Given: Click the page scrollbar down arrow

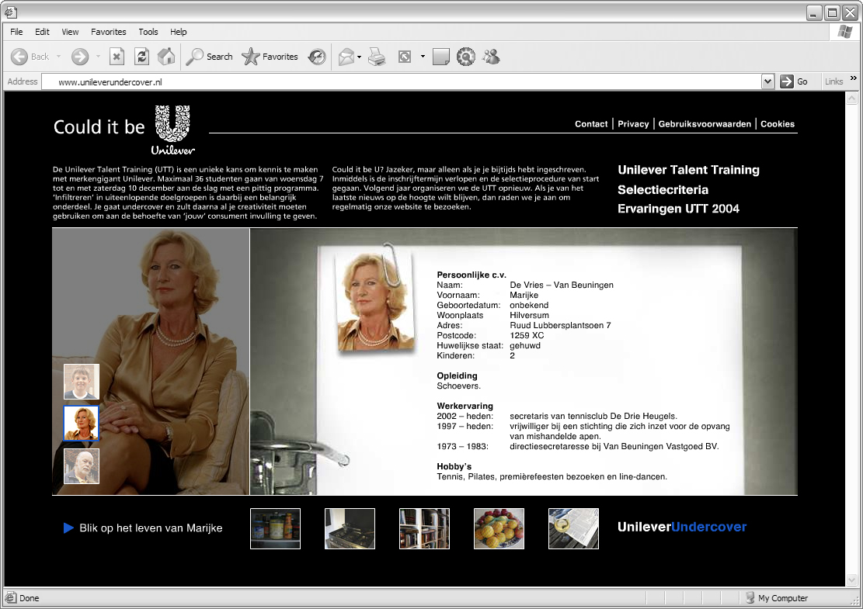Looking at the screenshot, I should [x=851, y=580].
